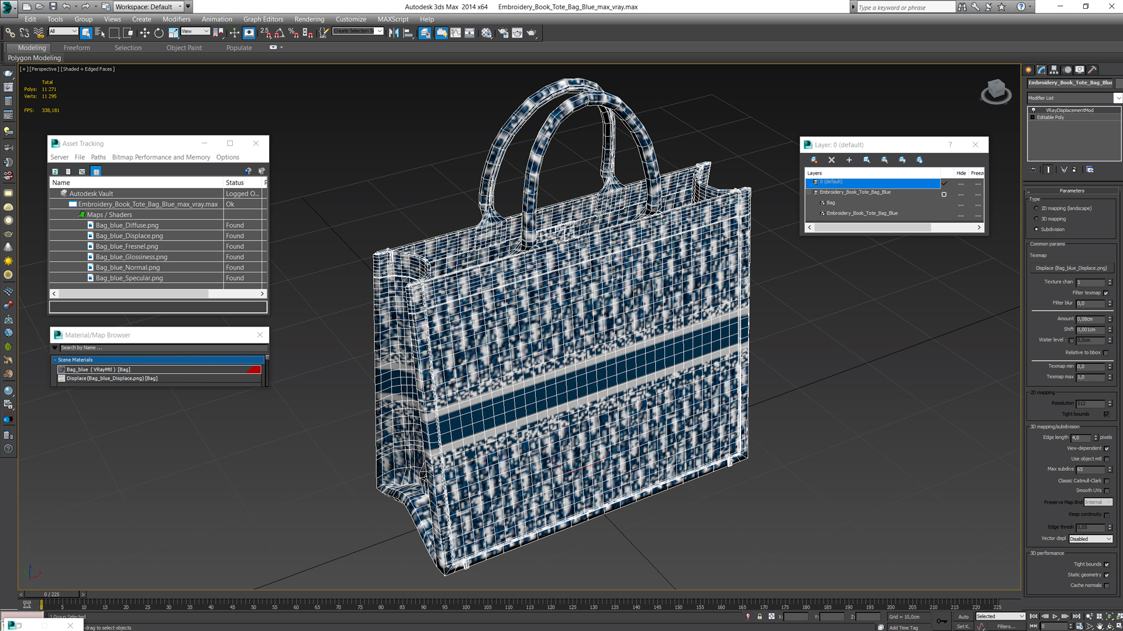Click the Selection Lock toggle padlock
This screenshot has width=1123, height=631.
click(760, 616)
